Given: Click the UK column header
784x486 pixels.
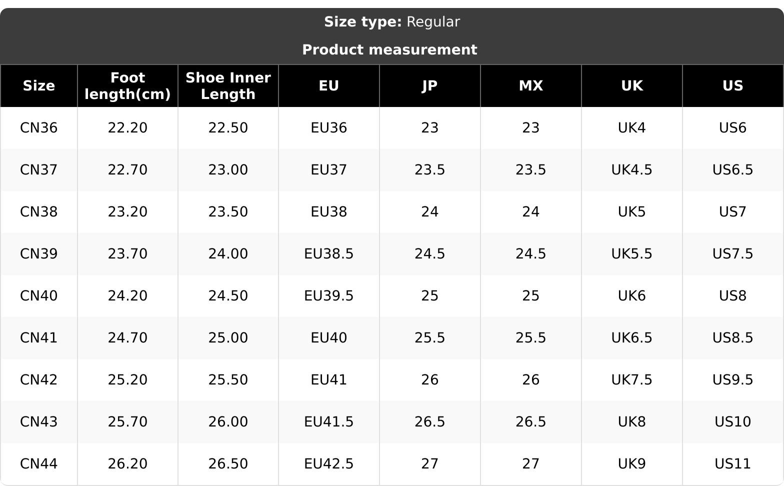Looking at the screenshot, I should pyautogui.click(x=632, y=85).
